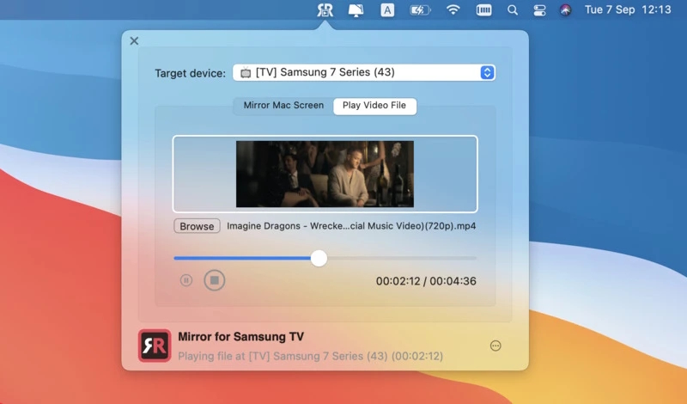The image size is (687, 404).
Task: Click the Mirror for Samsung TV title
Action: [241, 337]
